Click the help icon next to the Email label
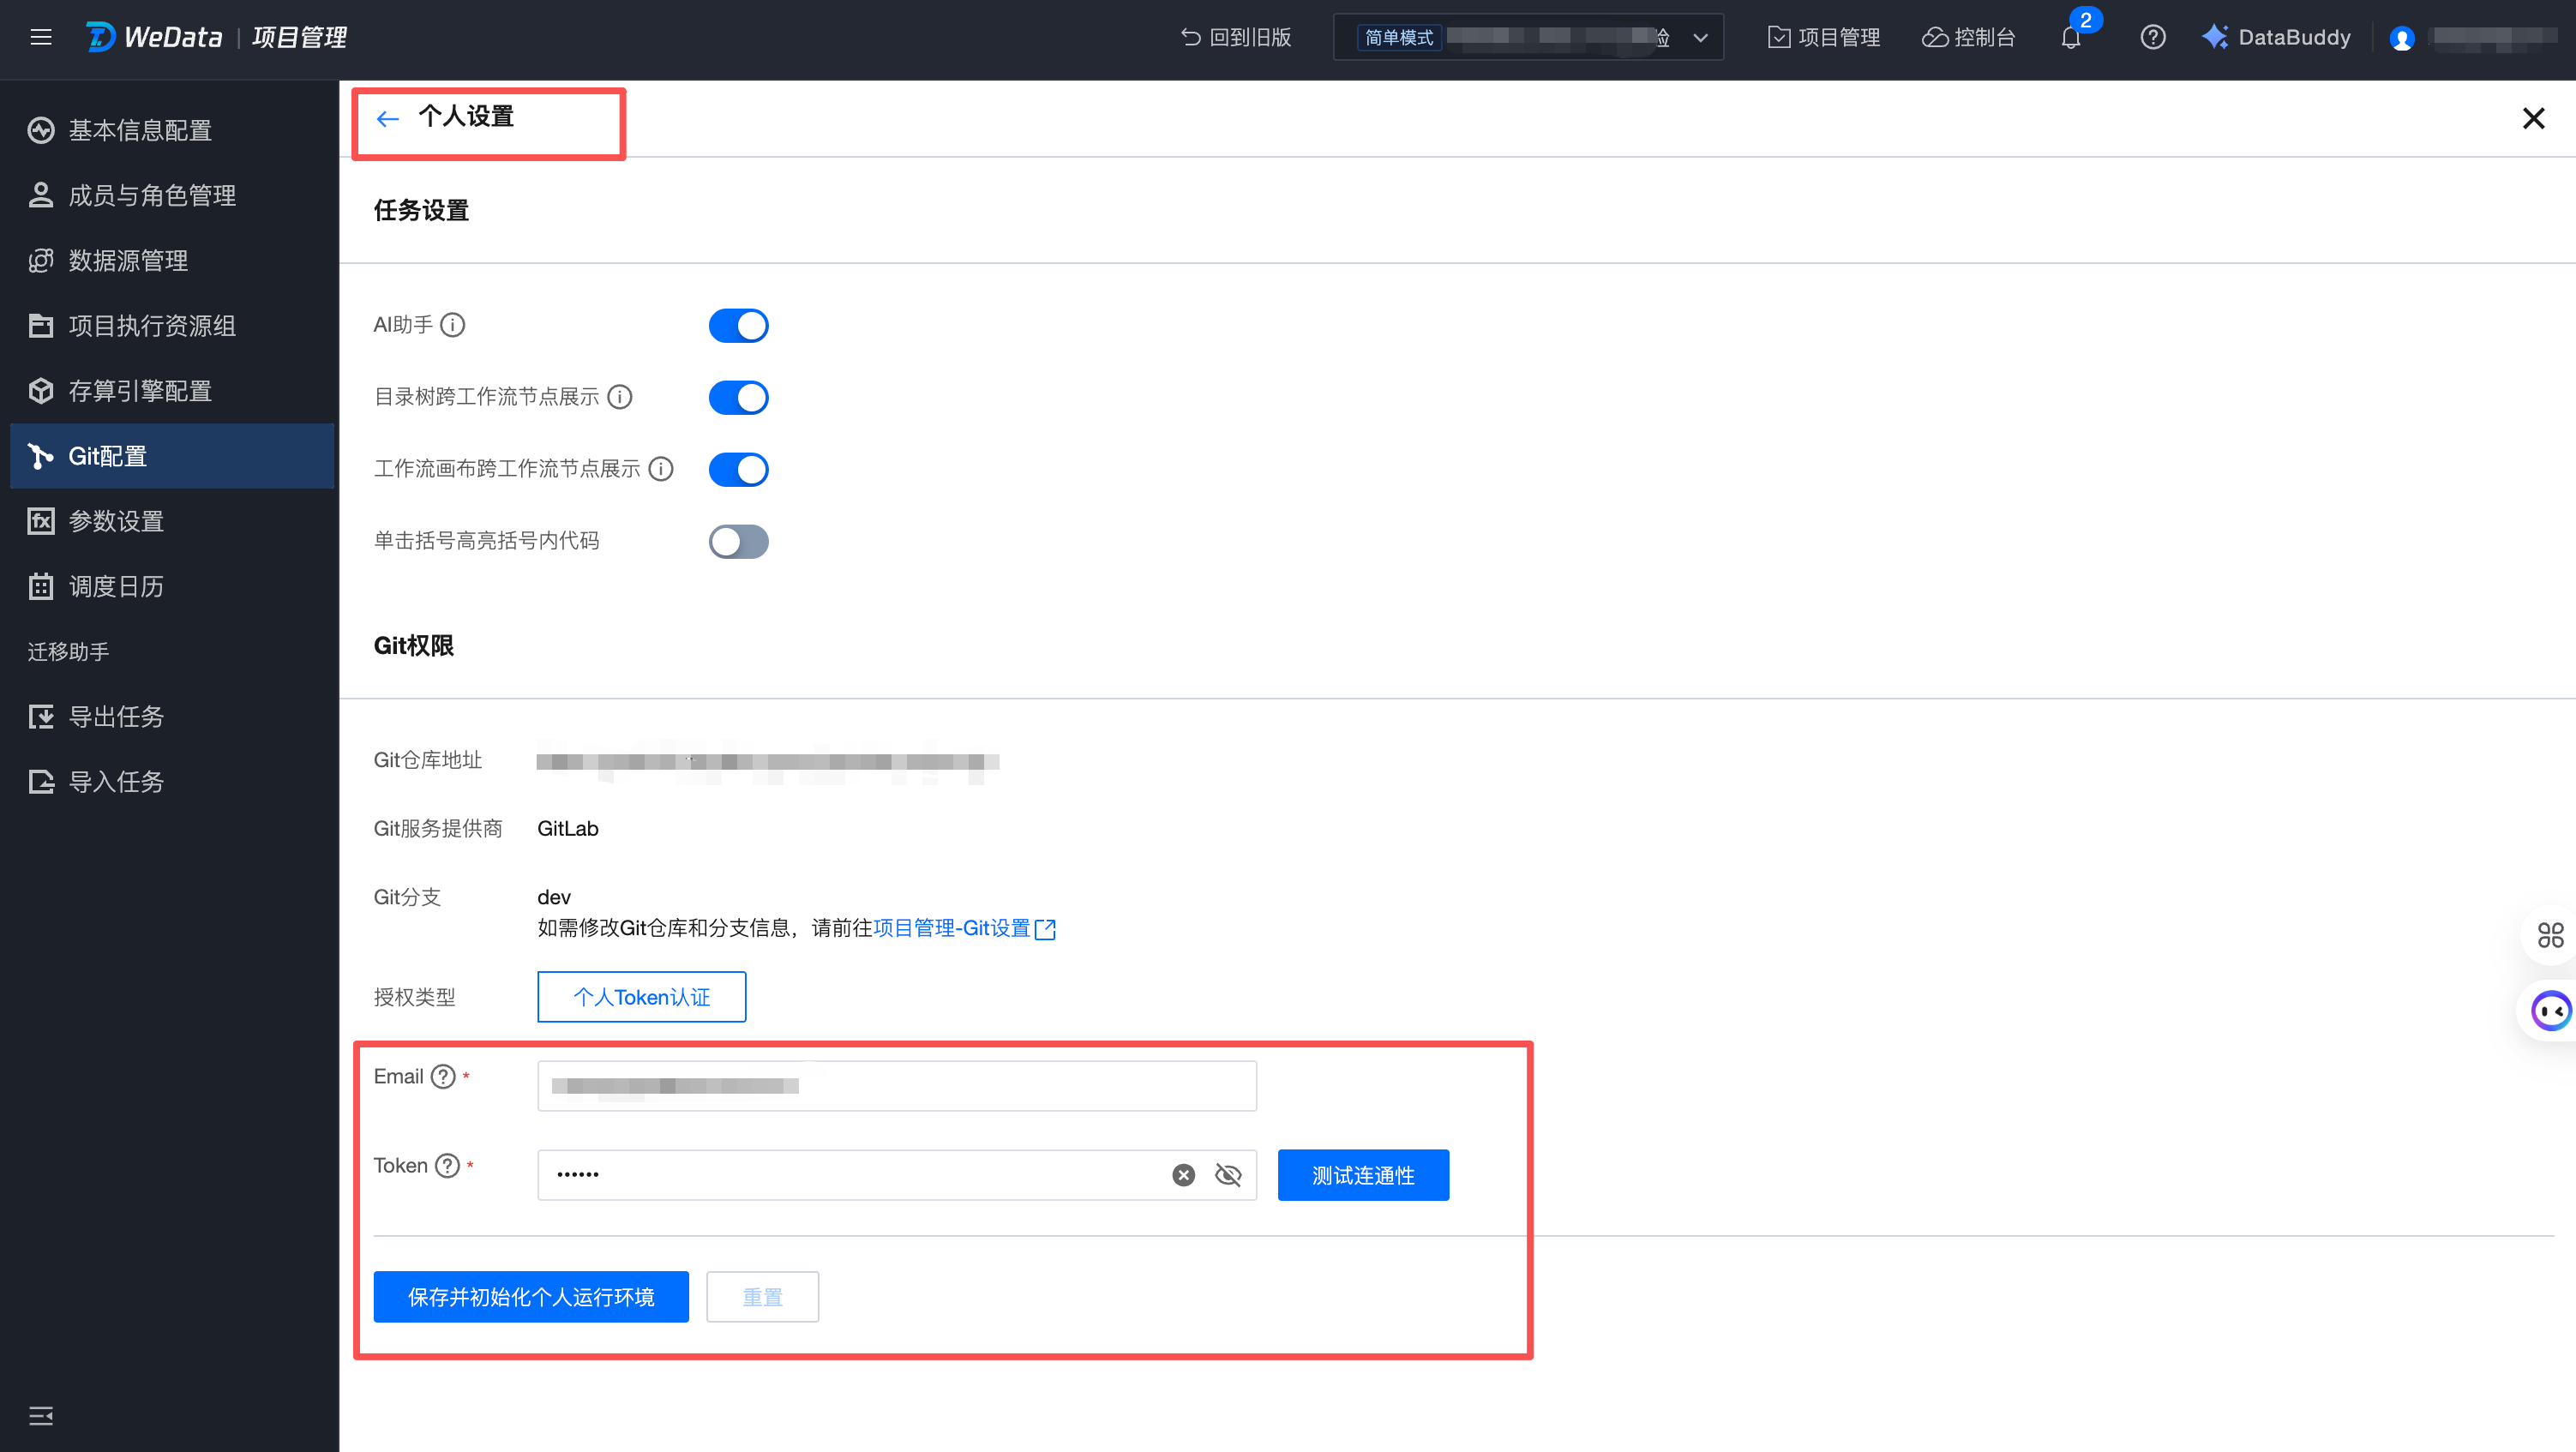Viewport: 2576px width, 1452px height. pos(443,1077)
